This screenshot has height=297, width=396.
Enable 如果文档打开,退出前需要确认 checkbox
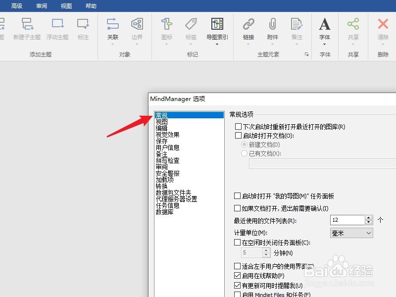click(x=237, y=208)
